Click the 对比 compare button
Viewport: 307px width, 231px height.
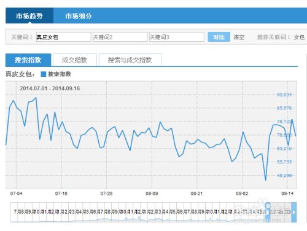tap(219, 37)
